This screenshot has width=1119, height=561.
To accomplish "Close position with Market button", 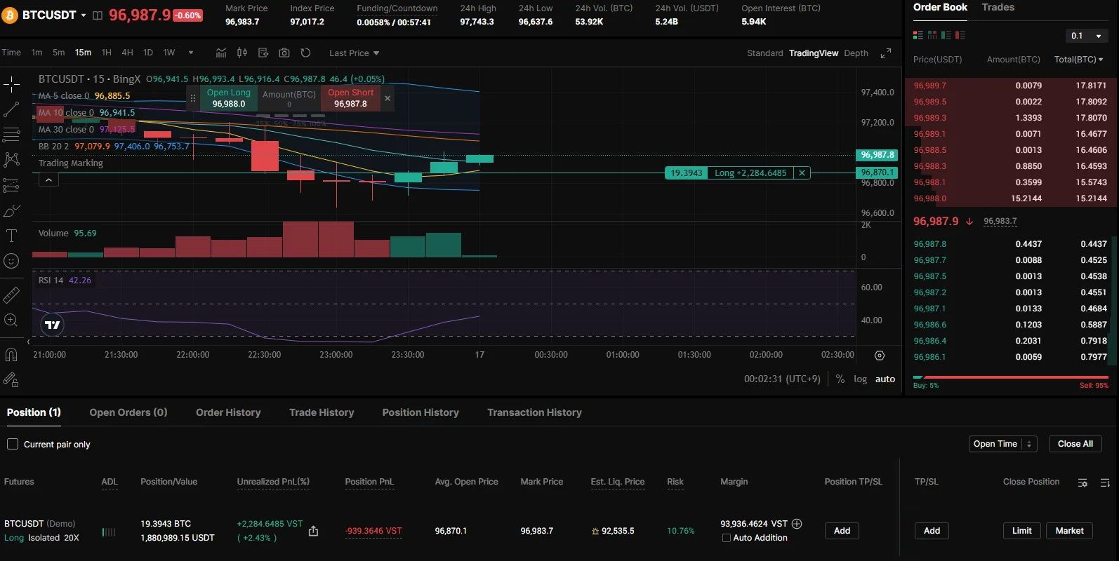I will (x=1069, y=531).
